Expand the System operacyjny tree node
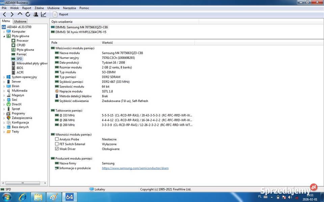The width and height of the screenshot is (324, 202). [x=4, y=77]
